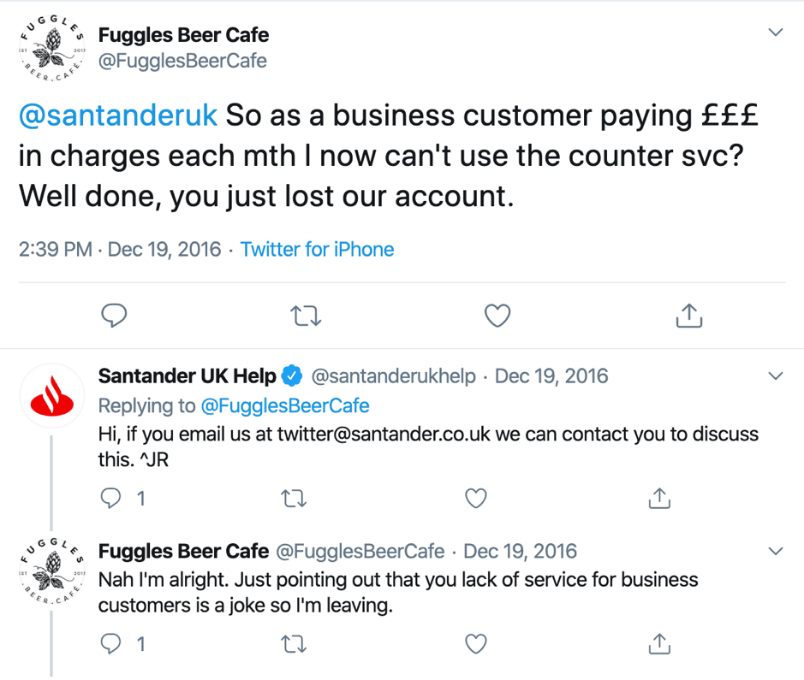The image size is (804, 680).
Task: Reply to Santander UK Help's tweet
Action: click(x=111, y=498)
